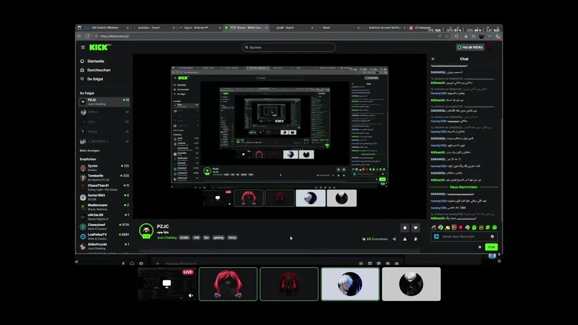Select the white-haired blue-eyed participant tile
The width and height of the screenshot is (578, 325).
350,284
